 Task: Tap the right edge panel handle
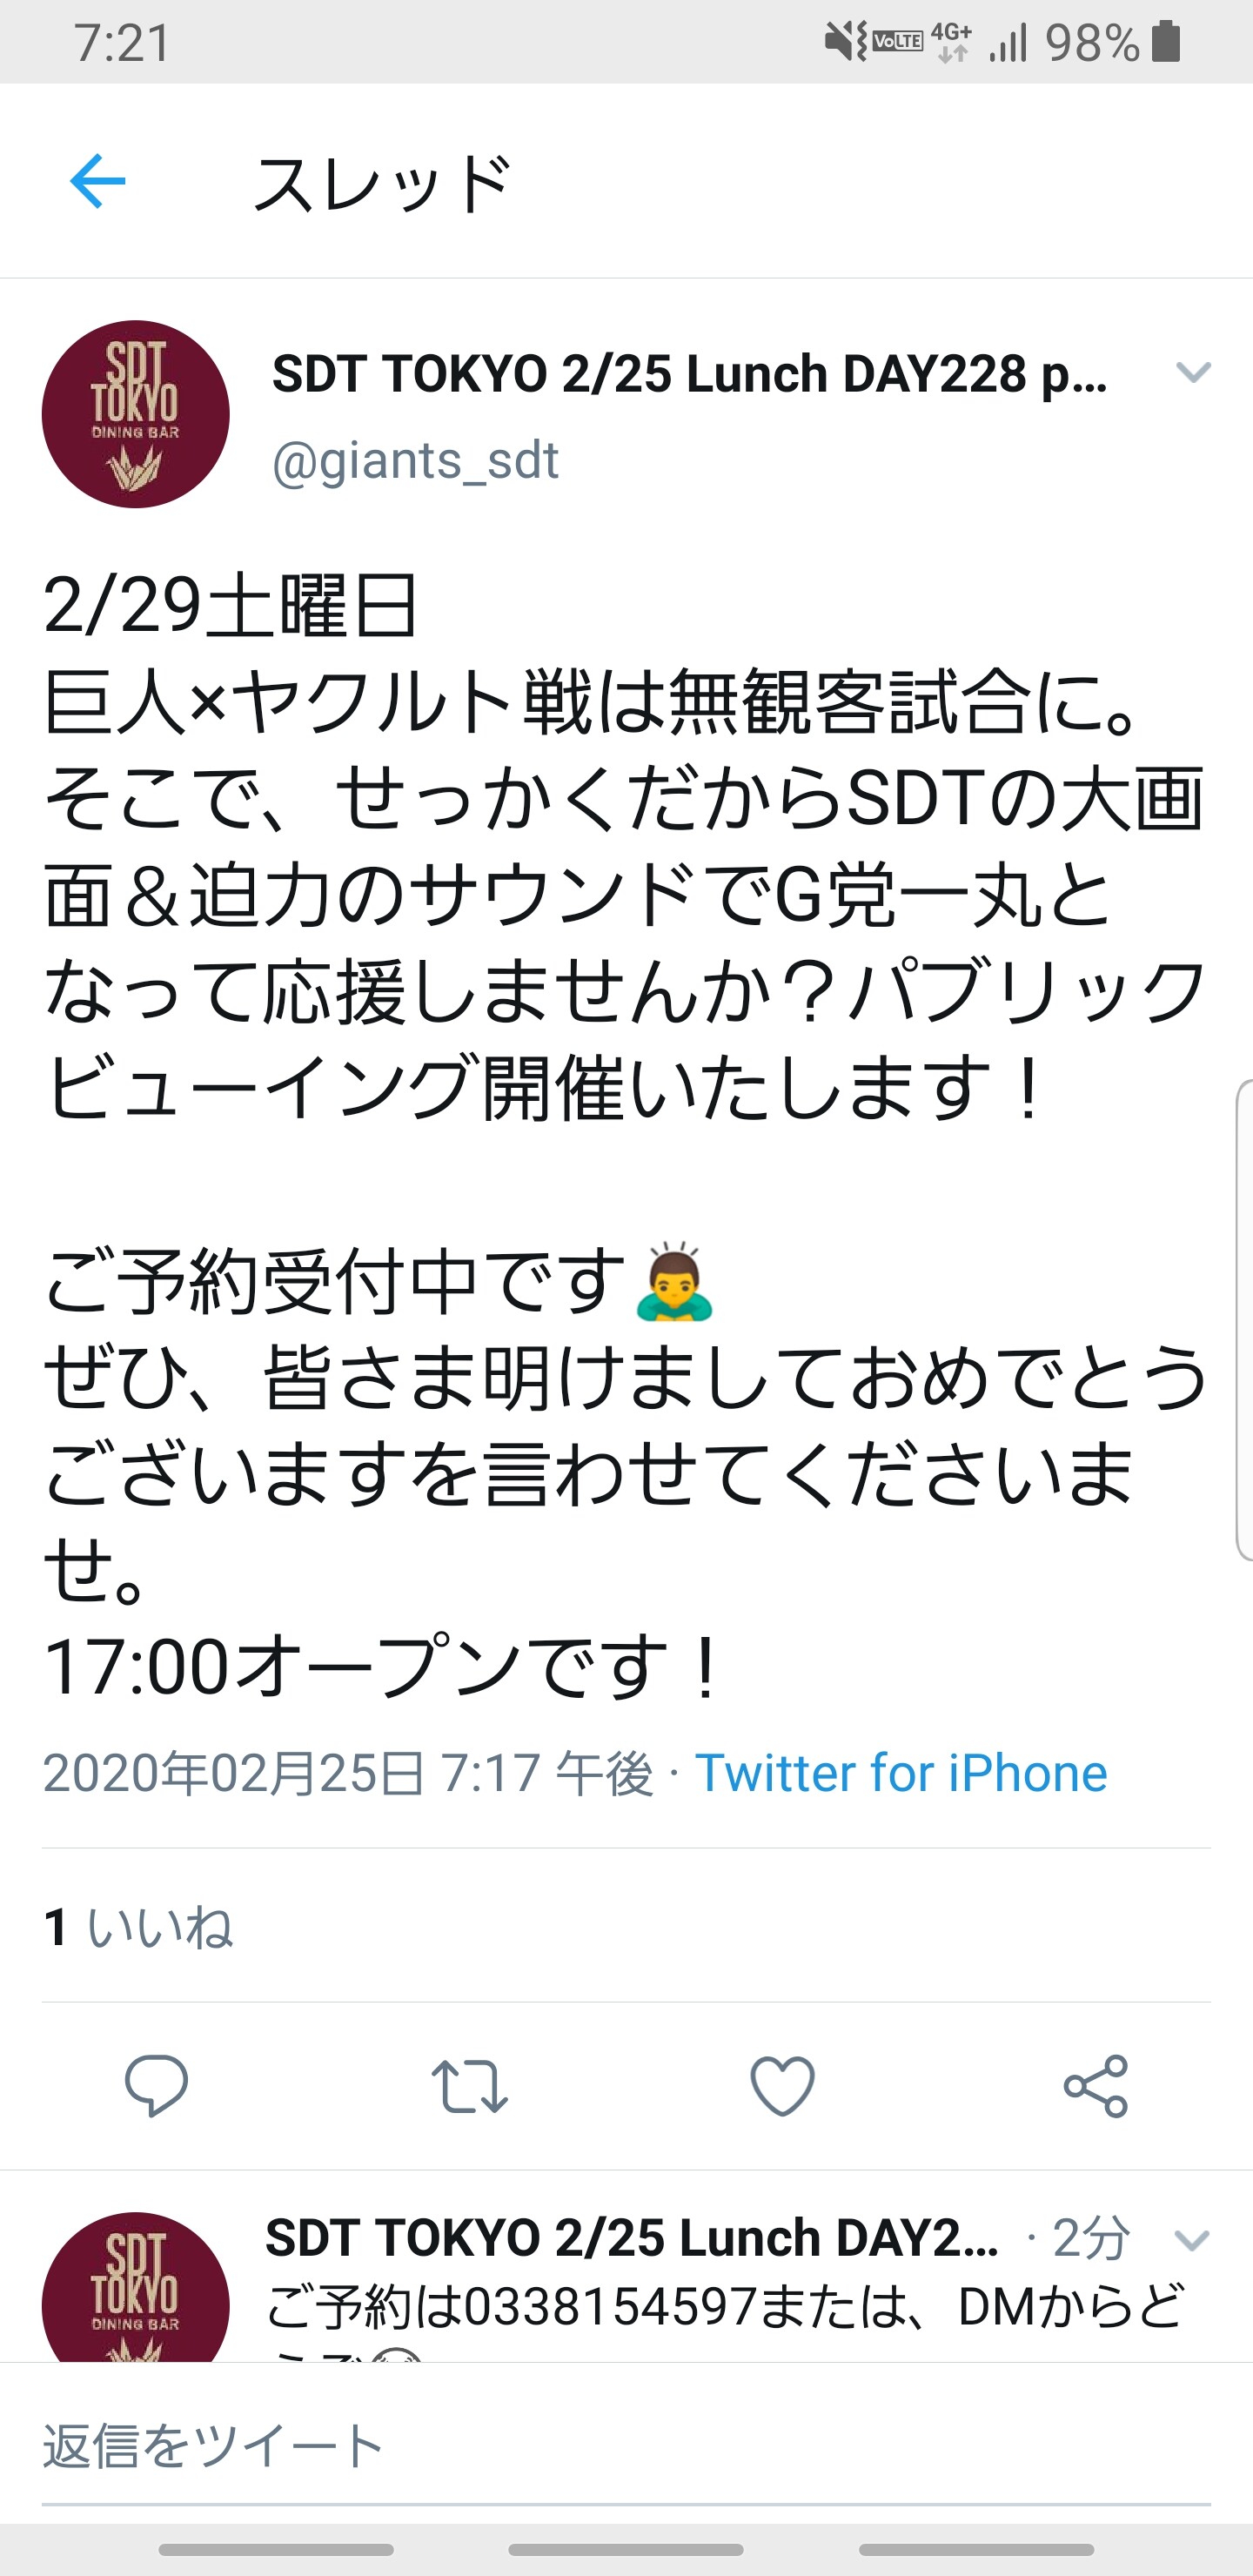(1244, 1320)
